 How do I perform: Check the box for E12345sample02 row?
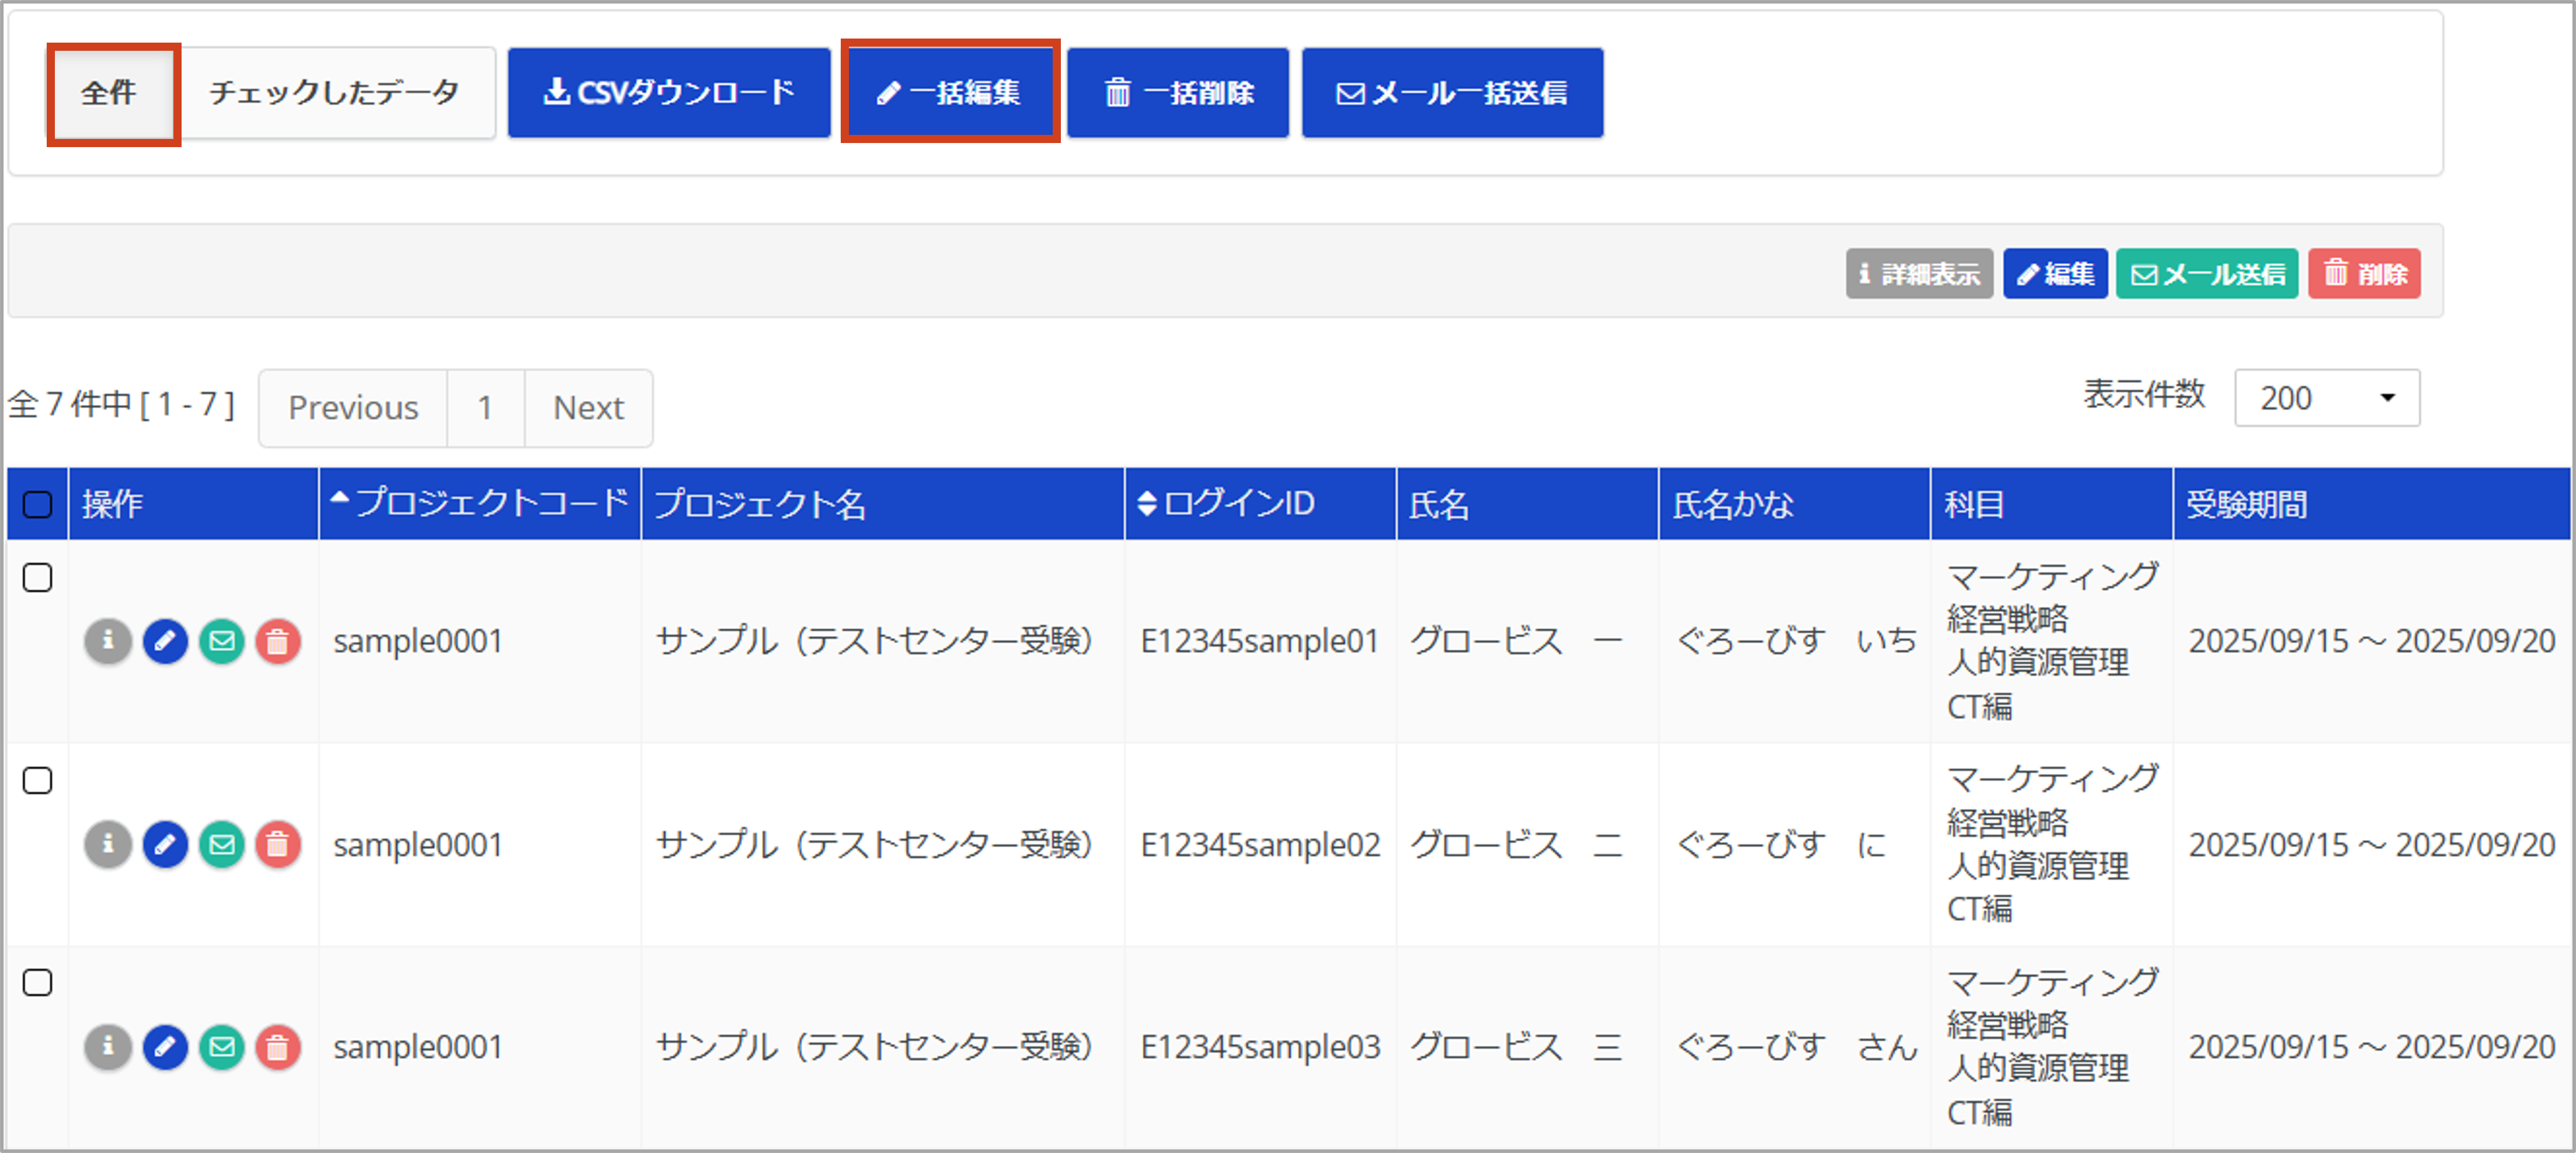[37, 781]
